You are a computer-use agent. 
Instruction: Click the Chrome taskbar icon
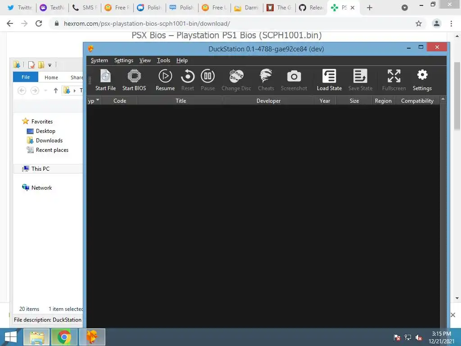point(64,337)
